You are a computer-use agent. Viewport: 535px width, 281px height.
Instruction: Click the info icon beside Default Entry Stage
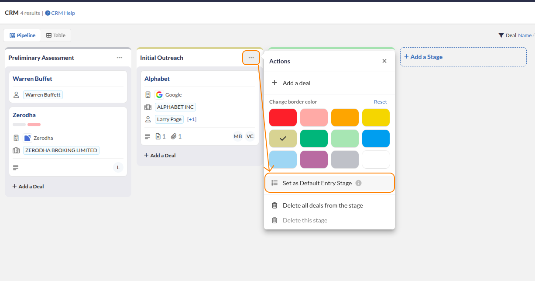pos(358,183)
